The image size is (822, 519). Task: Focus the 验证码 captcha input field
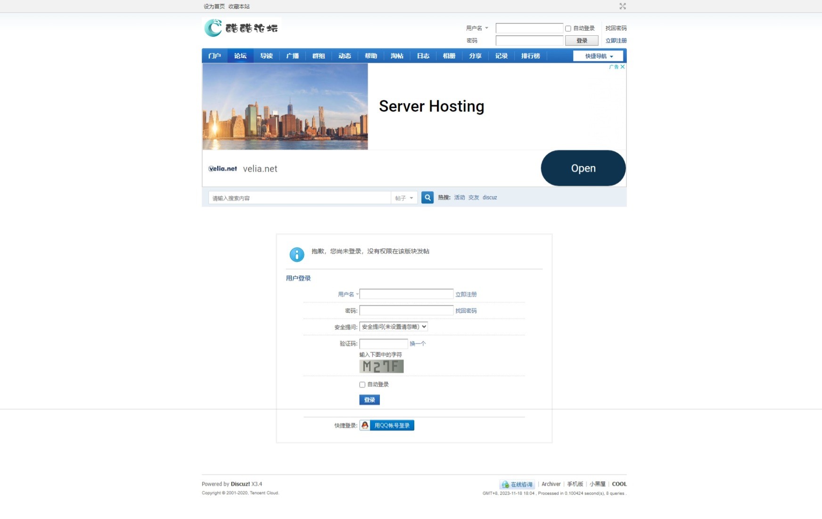click(x=383, y=344)
